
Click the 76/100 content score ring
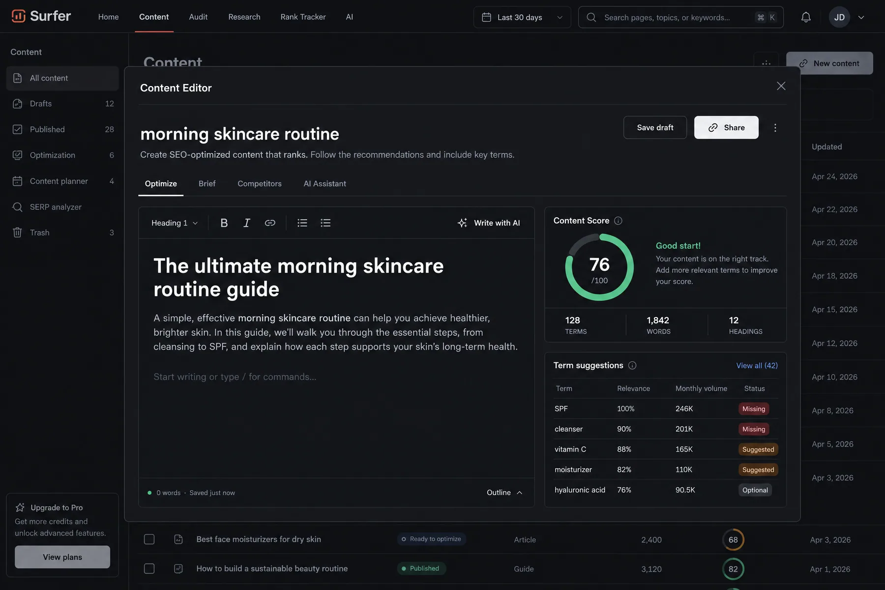[599, 267]
